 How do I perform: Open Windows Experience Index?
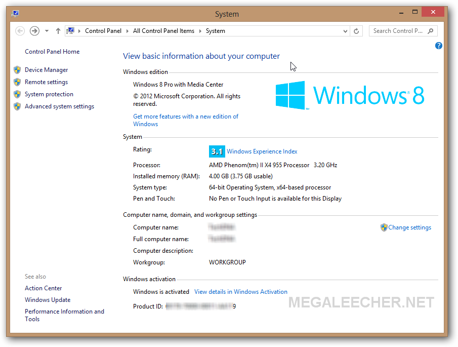click(262, 151)
